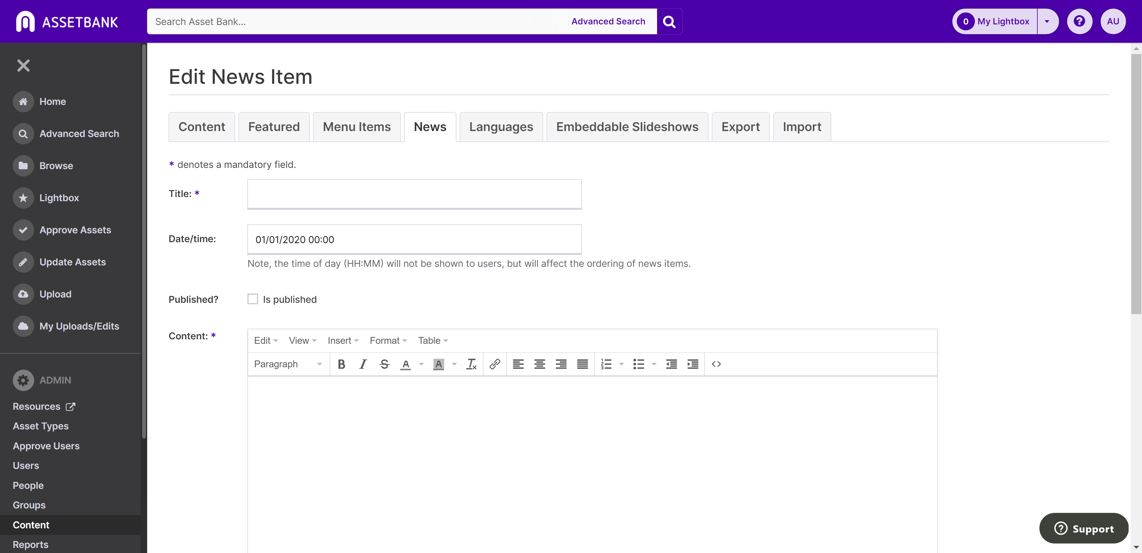Click the Asset Bank logo

[67, 22]
